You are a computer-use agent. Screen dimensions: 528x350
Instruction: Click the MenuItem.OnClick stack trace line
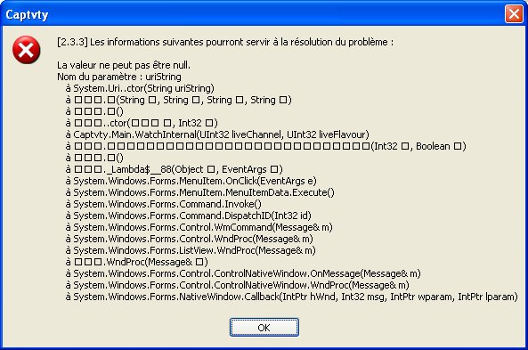pyautogui.click(x=191, y=181)
